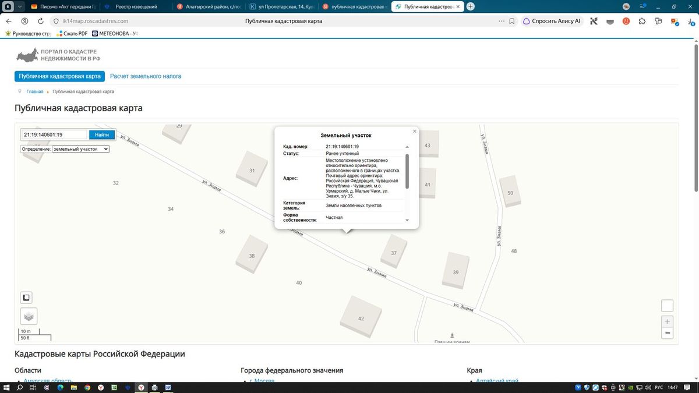
Task: Switch to the Алатырский район tab
Action: 209,6
